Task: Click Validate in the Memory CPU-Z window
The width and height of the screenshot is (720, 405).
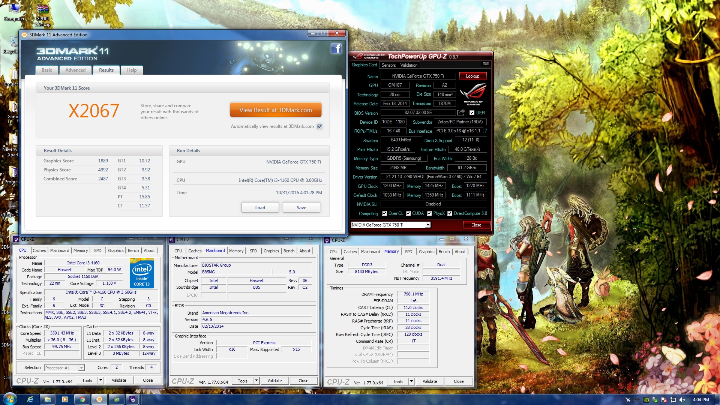Action: (x=430, y=381)
